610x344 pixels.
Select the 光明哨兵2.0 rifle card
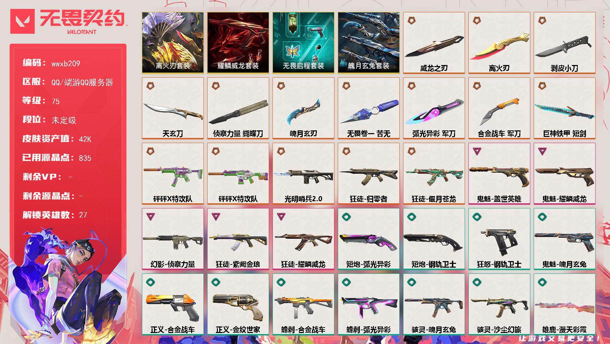pos(303,174)
